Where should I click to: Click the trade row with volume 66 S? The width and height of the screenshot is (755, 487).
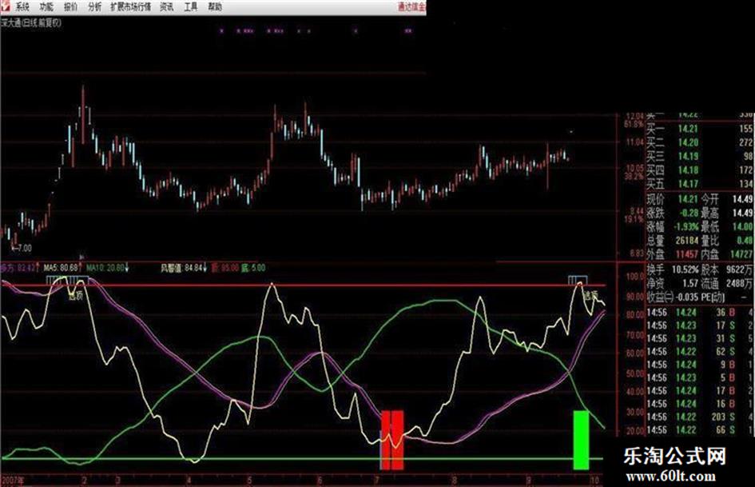tap(700, 430)
